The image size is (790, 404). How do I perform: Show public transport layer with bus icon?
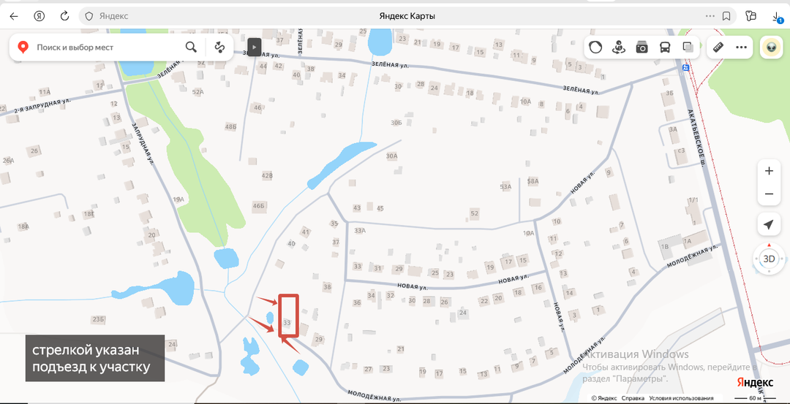[x=665, y=47]
